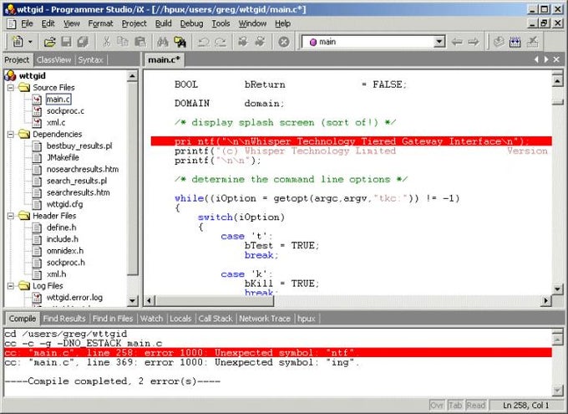Click the highlighted line 258 error message
The height and width of the screenshot is (414, 568).
coord(278,353)
